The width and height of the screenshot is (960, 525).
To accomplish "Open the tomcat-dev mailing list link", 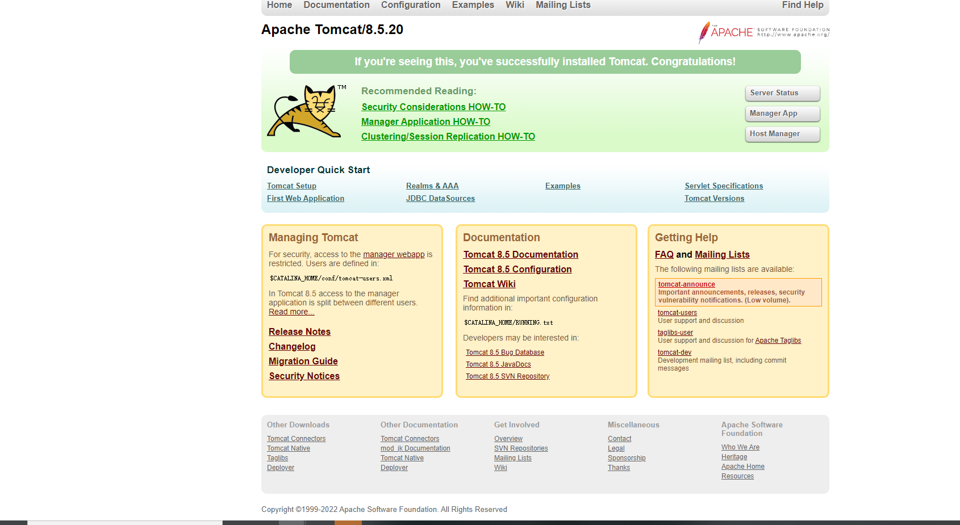I will coord(674,352).
